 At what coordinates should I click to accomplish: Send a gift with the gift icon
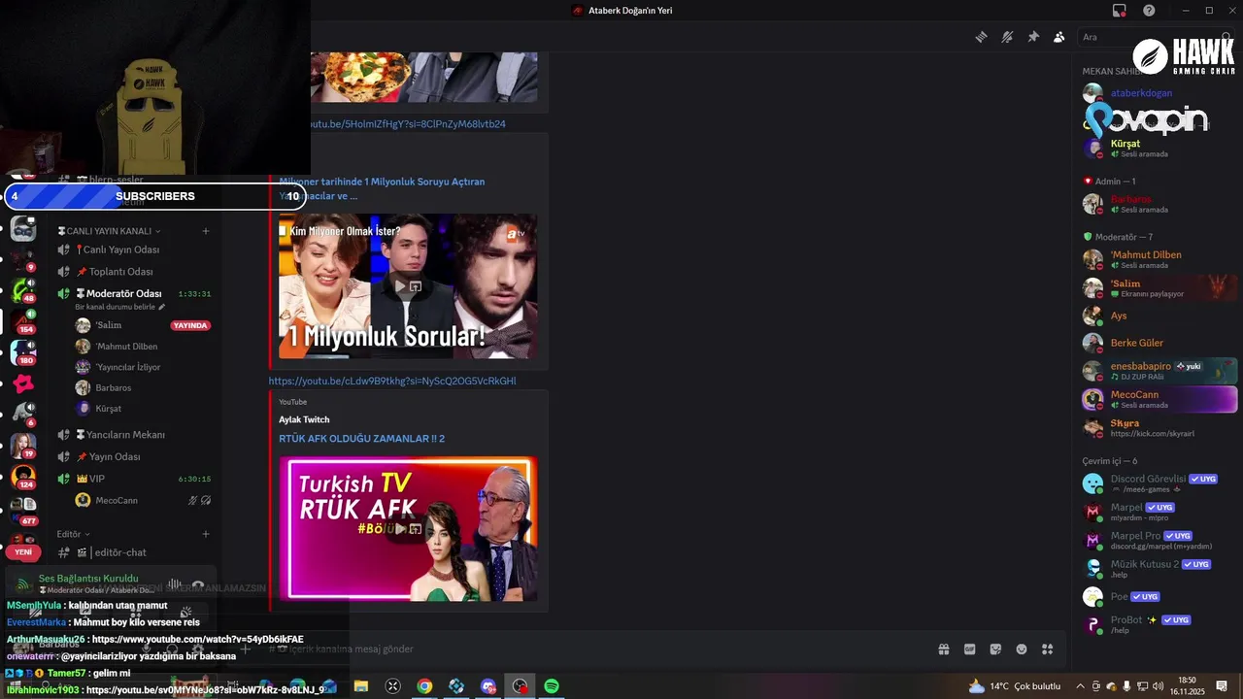[943, 649]
